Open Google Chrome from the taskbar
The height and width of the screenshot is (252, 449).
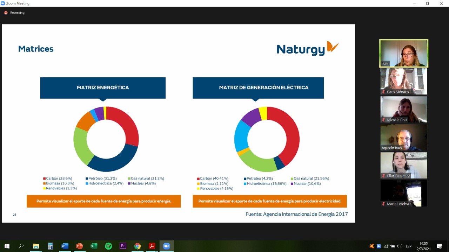coord(138,246)
